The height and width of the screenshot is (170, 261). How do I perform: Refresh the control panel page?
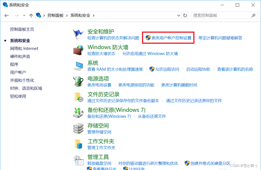[x=185, y=15]
